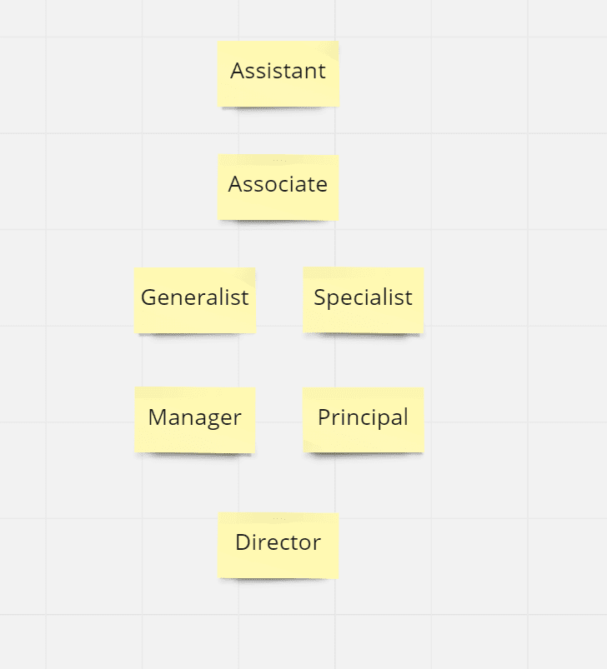Select the Director sticky note
The width and height of the screenshot is (607, 669).
(x=278, y=545)
